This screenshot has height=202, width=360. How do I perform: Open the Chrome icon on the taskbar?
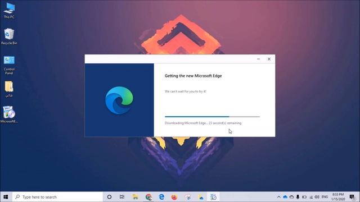tap(148, 197)
